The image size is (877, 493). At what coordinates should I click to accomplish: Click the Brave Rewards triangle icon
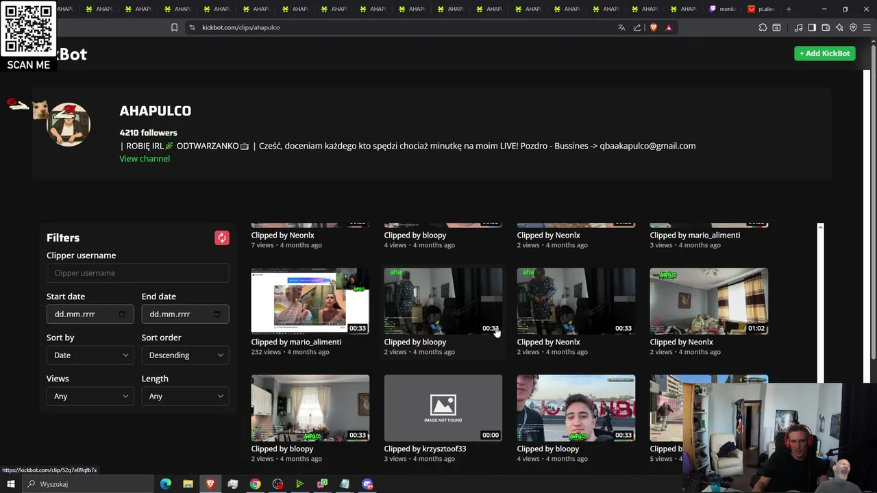click(669, 27)
